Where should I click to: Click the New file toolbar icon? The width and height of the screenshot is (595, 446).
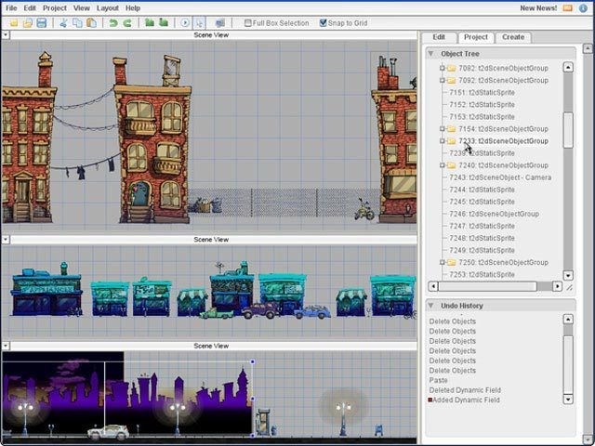[11, 22]
